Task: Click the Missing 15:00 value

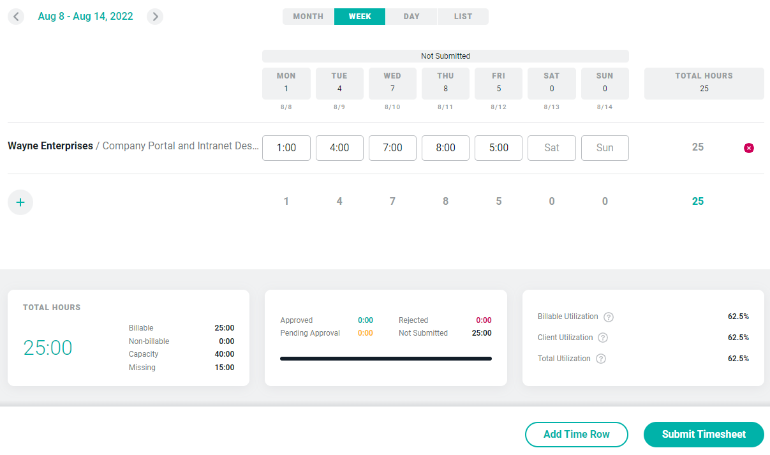Action: pyautogui.click(x=225, y=368)
